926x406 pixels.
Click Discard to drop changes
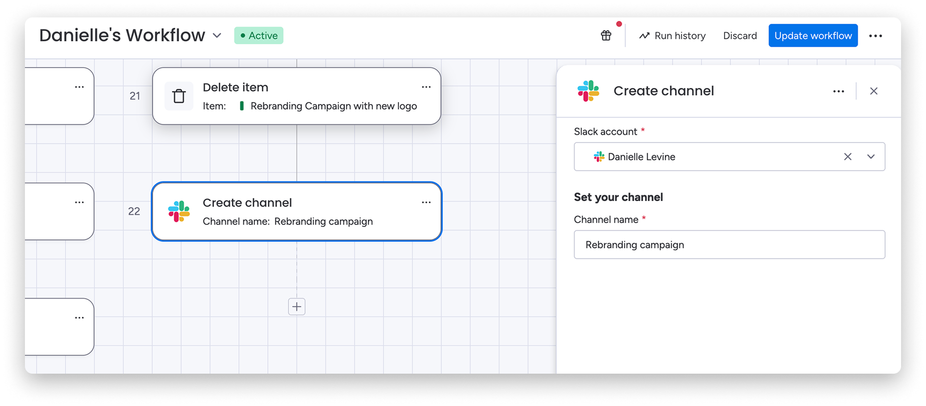coord(740,36)
